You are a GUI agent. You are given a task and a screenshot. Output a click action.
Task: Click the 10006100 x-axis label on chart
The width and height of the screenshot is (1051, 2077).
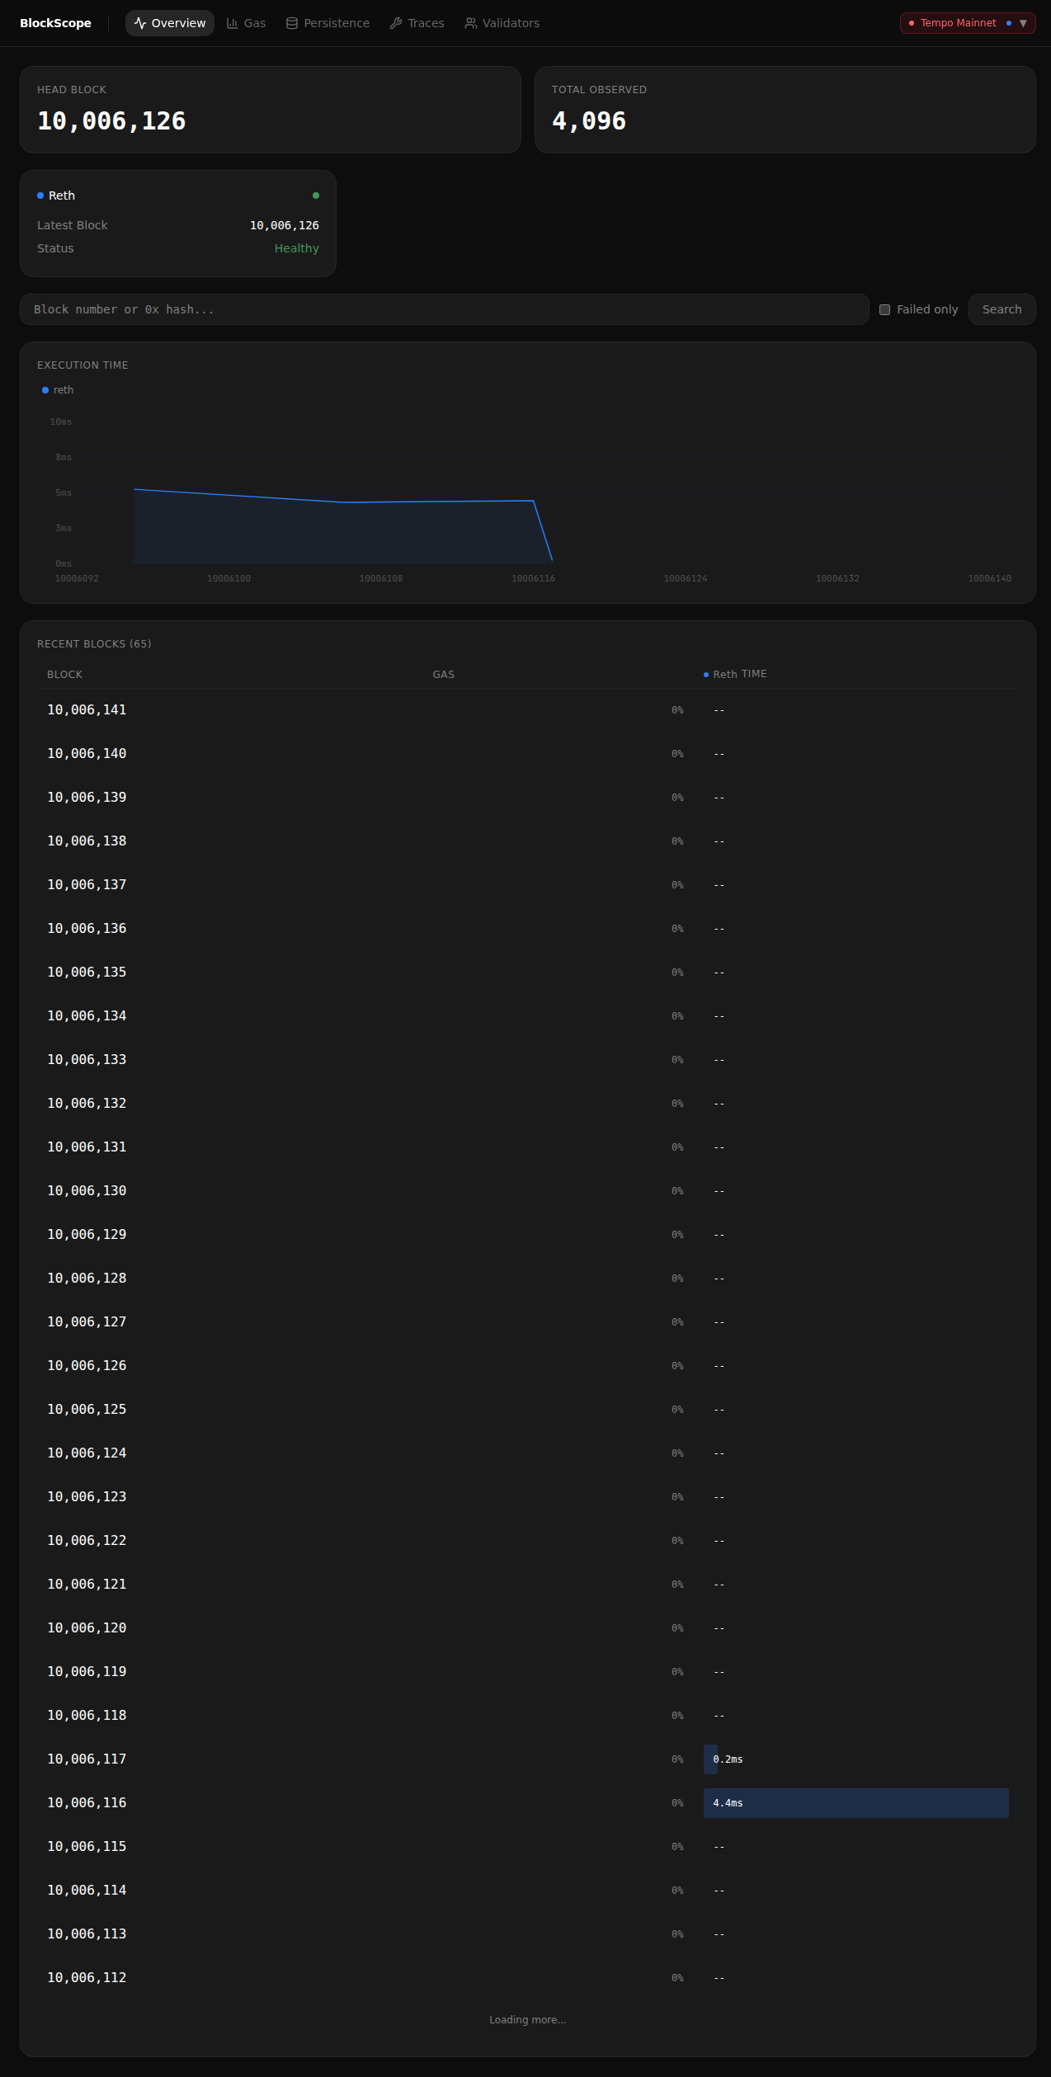pos(229,578)
